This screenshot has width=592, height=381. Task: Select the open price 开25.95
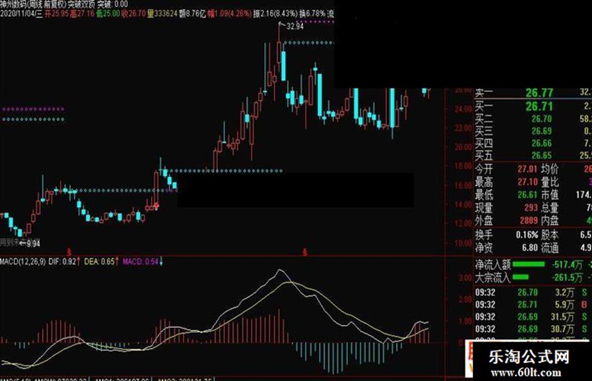(56, 14)
